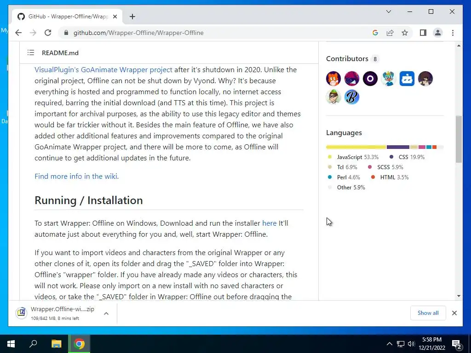Image resolution: width=471 pixels, height=353 pixels.
Task: Open VisualPlugin's GoAnimate Wrapper project link
Action: pyautogui.click(x=103, y=70)
